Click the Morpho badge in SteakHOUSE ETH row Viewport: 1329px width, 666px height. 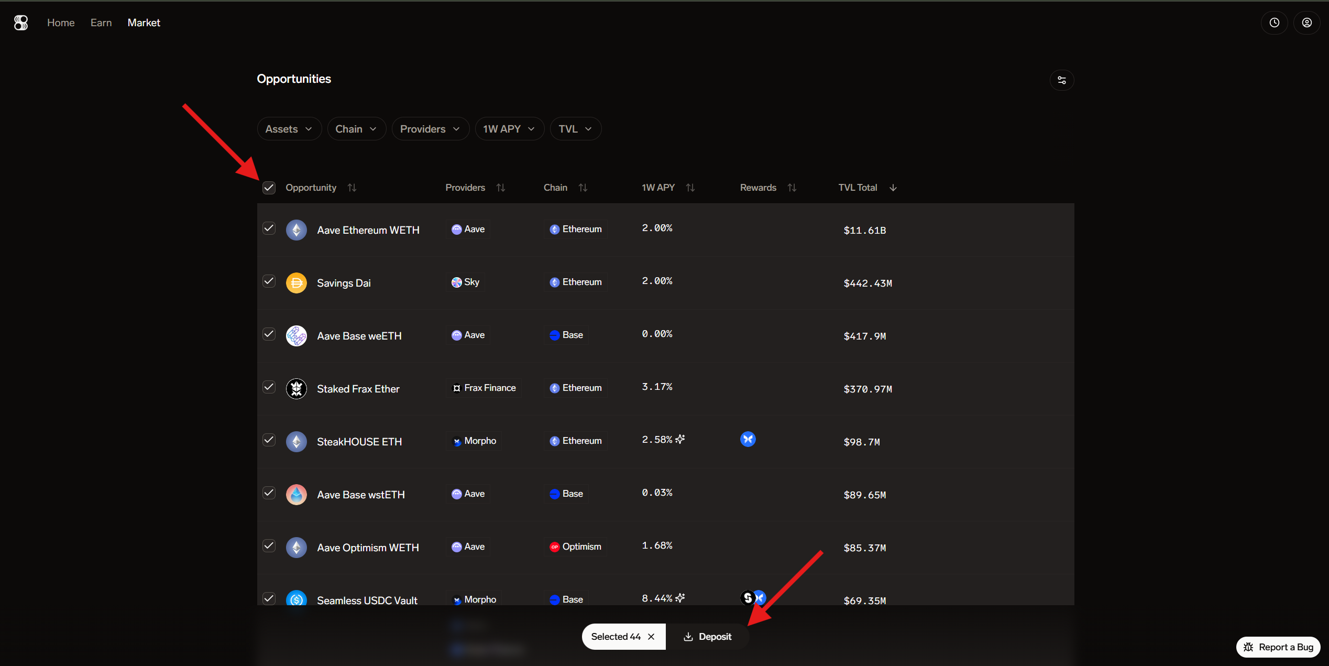[474, 441]
